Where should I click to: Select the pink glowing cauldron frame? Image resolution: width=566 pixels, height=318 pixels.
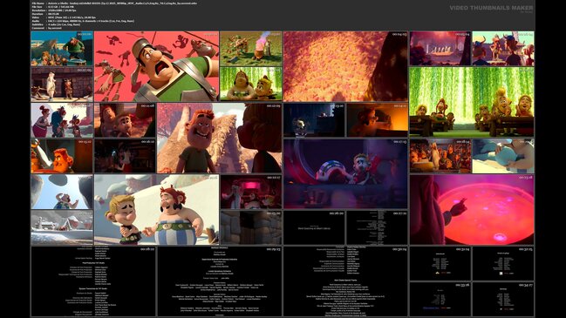click(472, 210)
